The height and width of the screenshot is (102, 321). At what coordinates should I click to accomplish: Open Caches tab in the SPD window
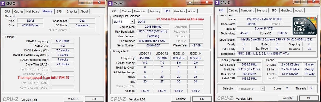click(x=126, y=11)
